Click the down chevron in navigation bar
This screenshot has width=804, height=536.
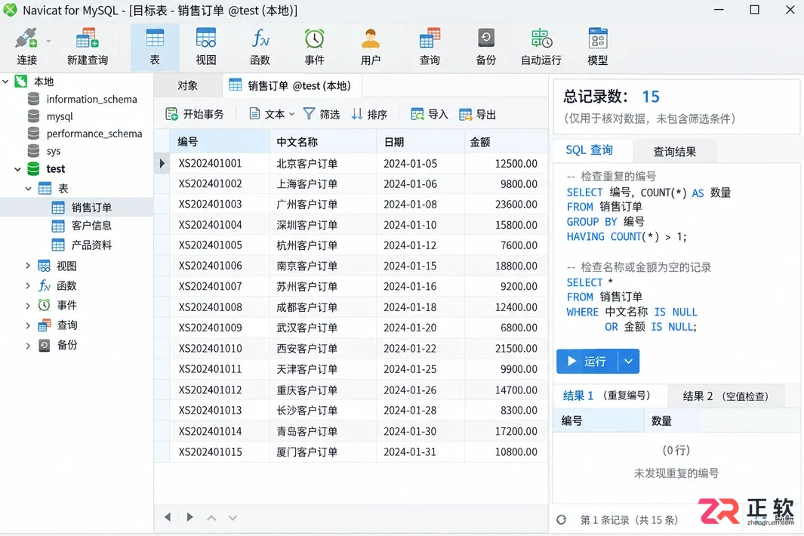pos(233,518)
